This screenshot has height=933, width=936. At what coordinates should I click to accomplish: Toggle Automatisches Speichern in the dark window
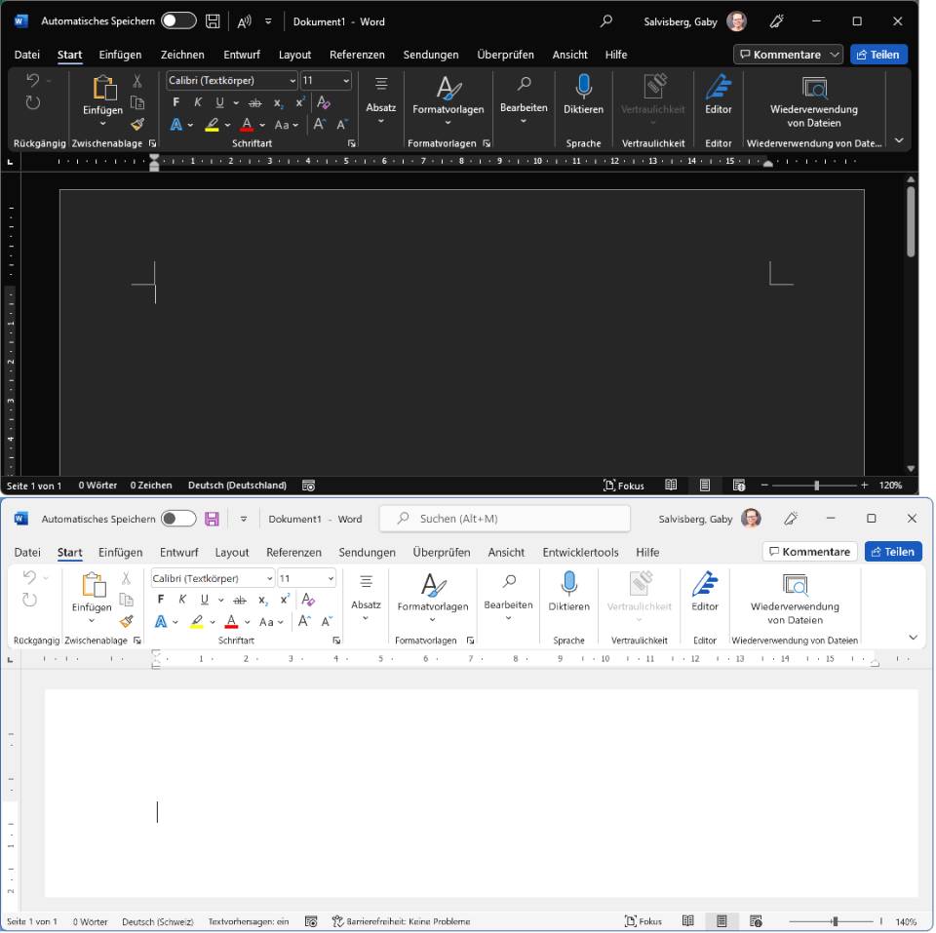click(x=178, y=21)
